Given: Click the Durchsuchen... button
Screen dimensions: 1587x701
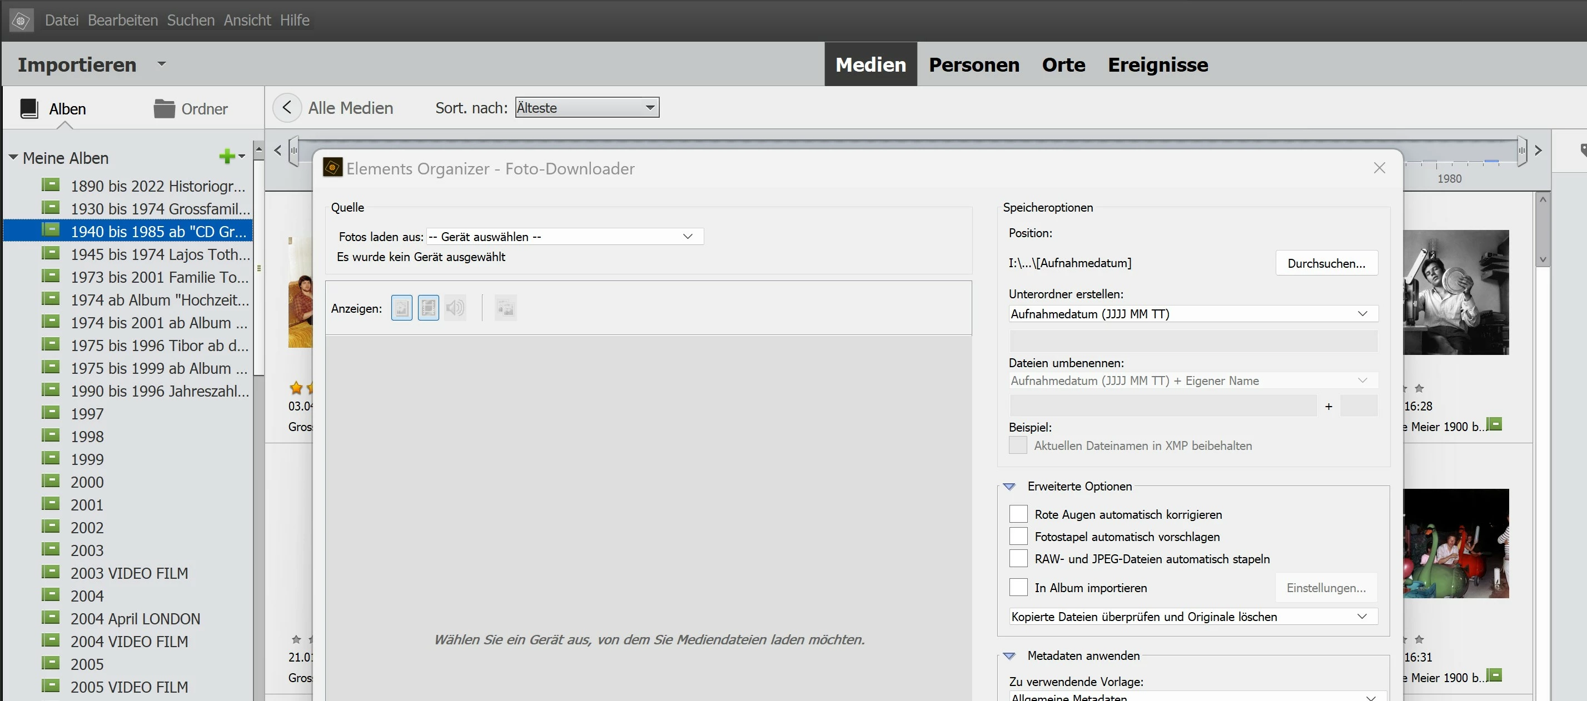Looking at the screenshot, I should click(1326, 263).
